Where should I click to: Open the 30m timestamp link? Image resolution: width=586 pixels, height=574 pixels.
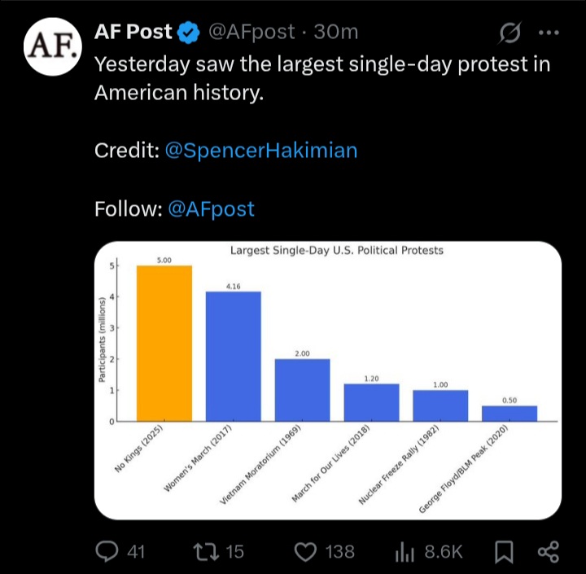click(336, 32)
